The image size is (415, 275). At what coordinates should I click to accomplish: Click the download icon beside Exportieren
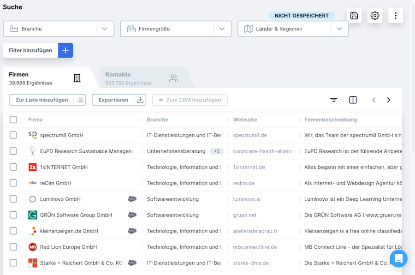[x=140, y=100]
